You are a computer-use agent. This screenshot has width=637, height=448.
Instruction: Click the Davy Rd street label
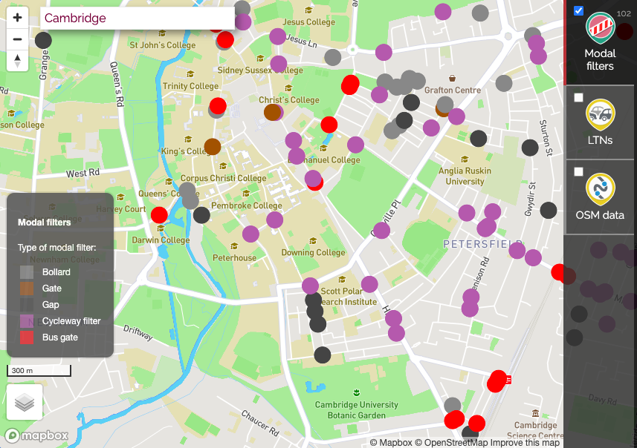pos(603,400)
